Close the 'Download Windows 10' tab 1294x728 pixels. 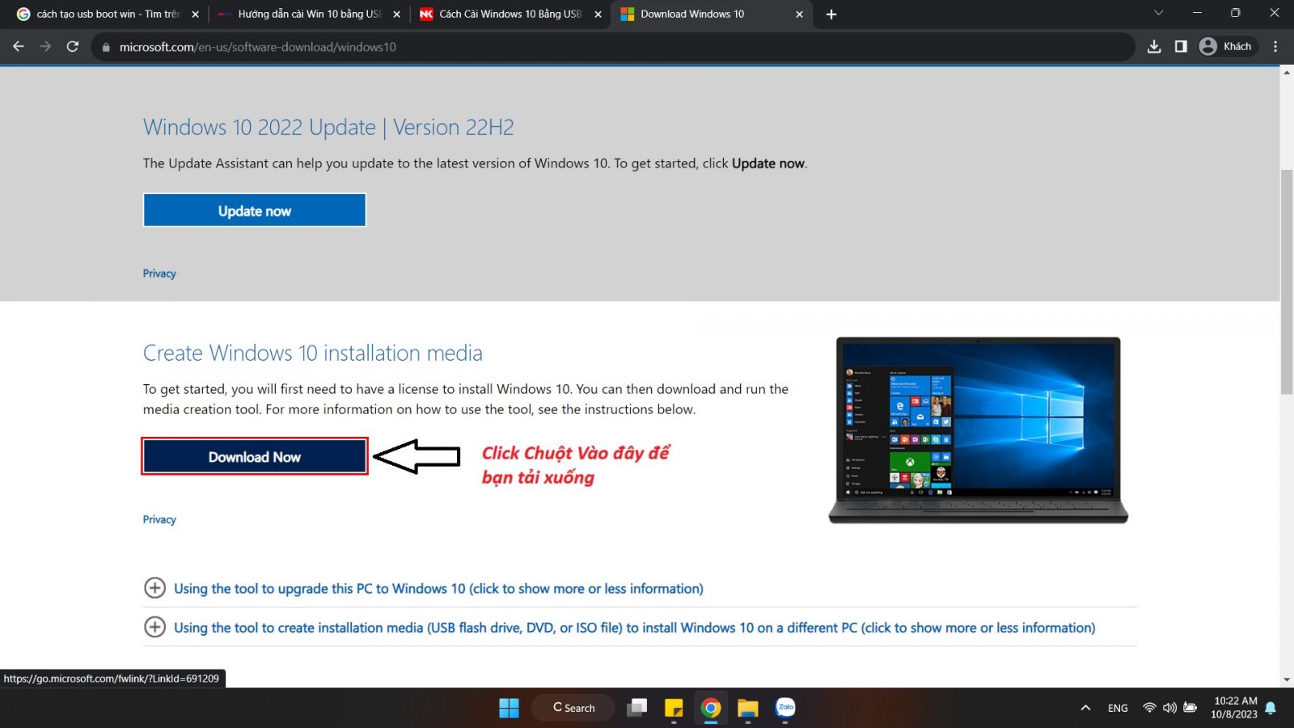coord(799,14)
